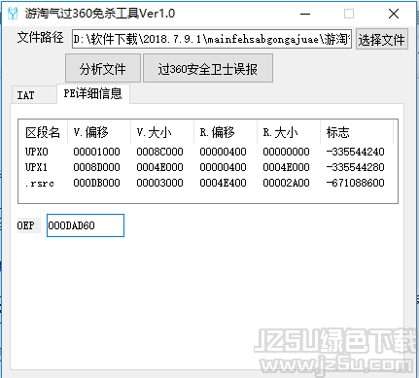
Task: Minimize the window
Action: tap(305, 14)
